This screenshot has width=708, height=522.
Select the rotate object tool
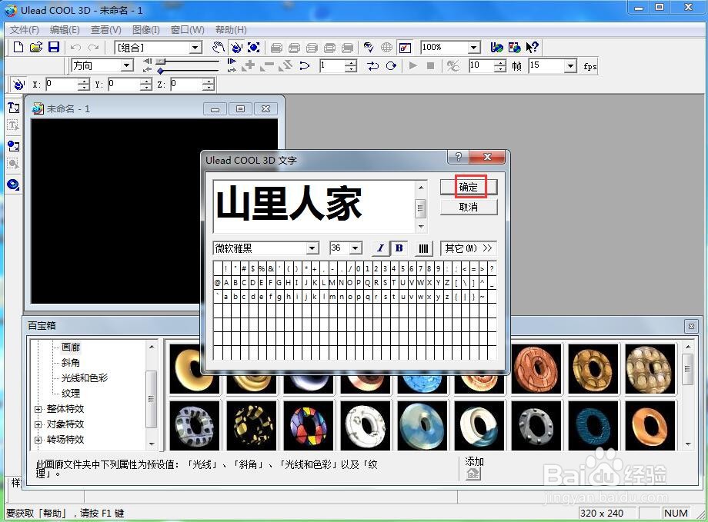point(236,47)
